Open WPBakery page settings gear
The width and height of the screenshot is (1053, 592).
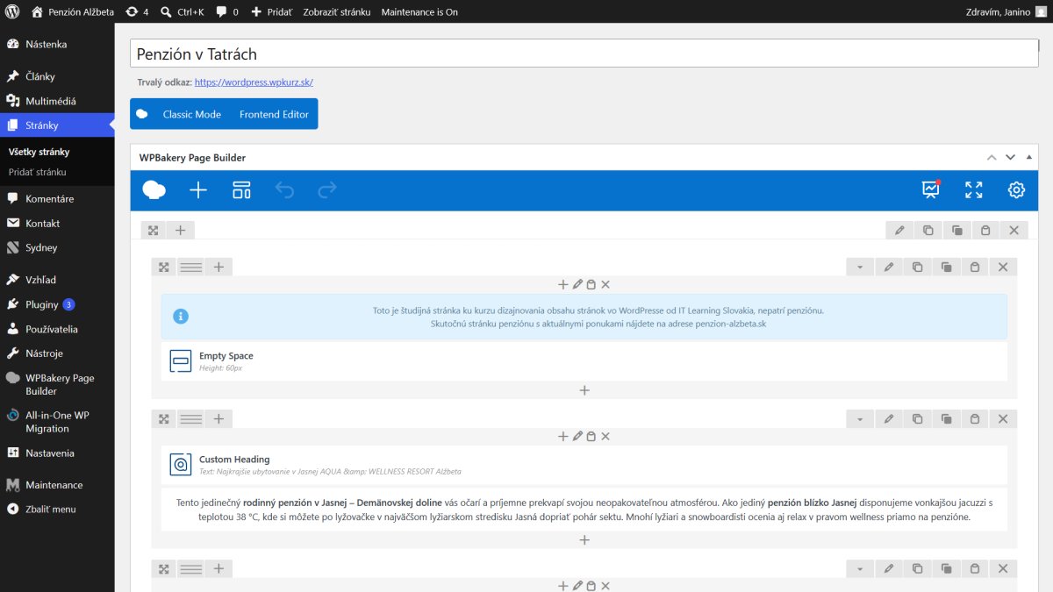click(1016, 190)
